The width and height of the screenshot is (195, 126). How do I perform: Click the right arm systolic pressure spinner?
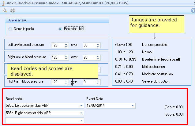pyautogui.click(x=66, y=82)
